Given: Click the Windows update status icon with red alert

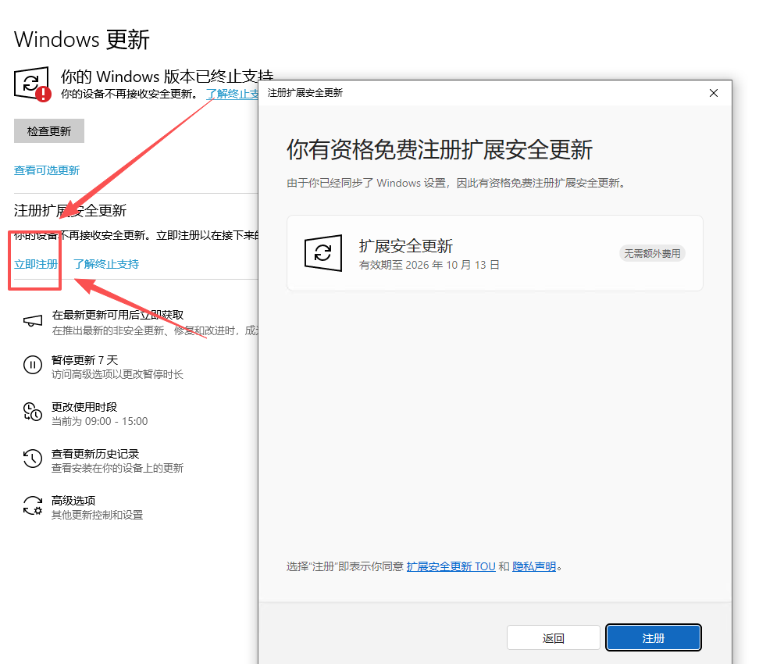Looking at the screenshot, I should pyautogui.click(x=32, y=84).
